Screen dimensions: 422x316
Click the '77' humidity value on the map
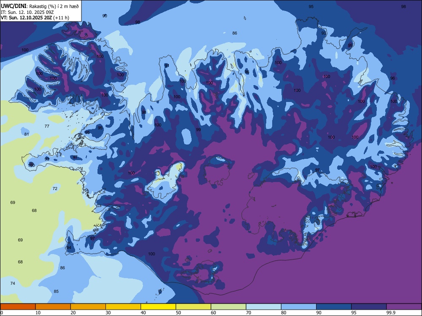point(47,126)
